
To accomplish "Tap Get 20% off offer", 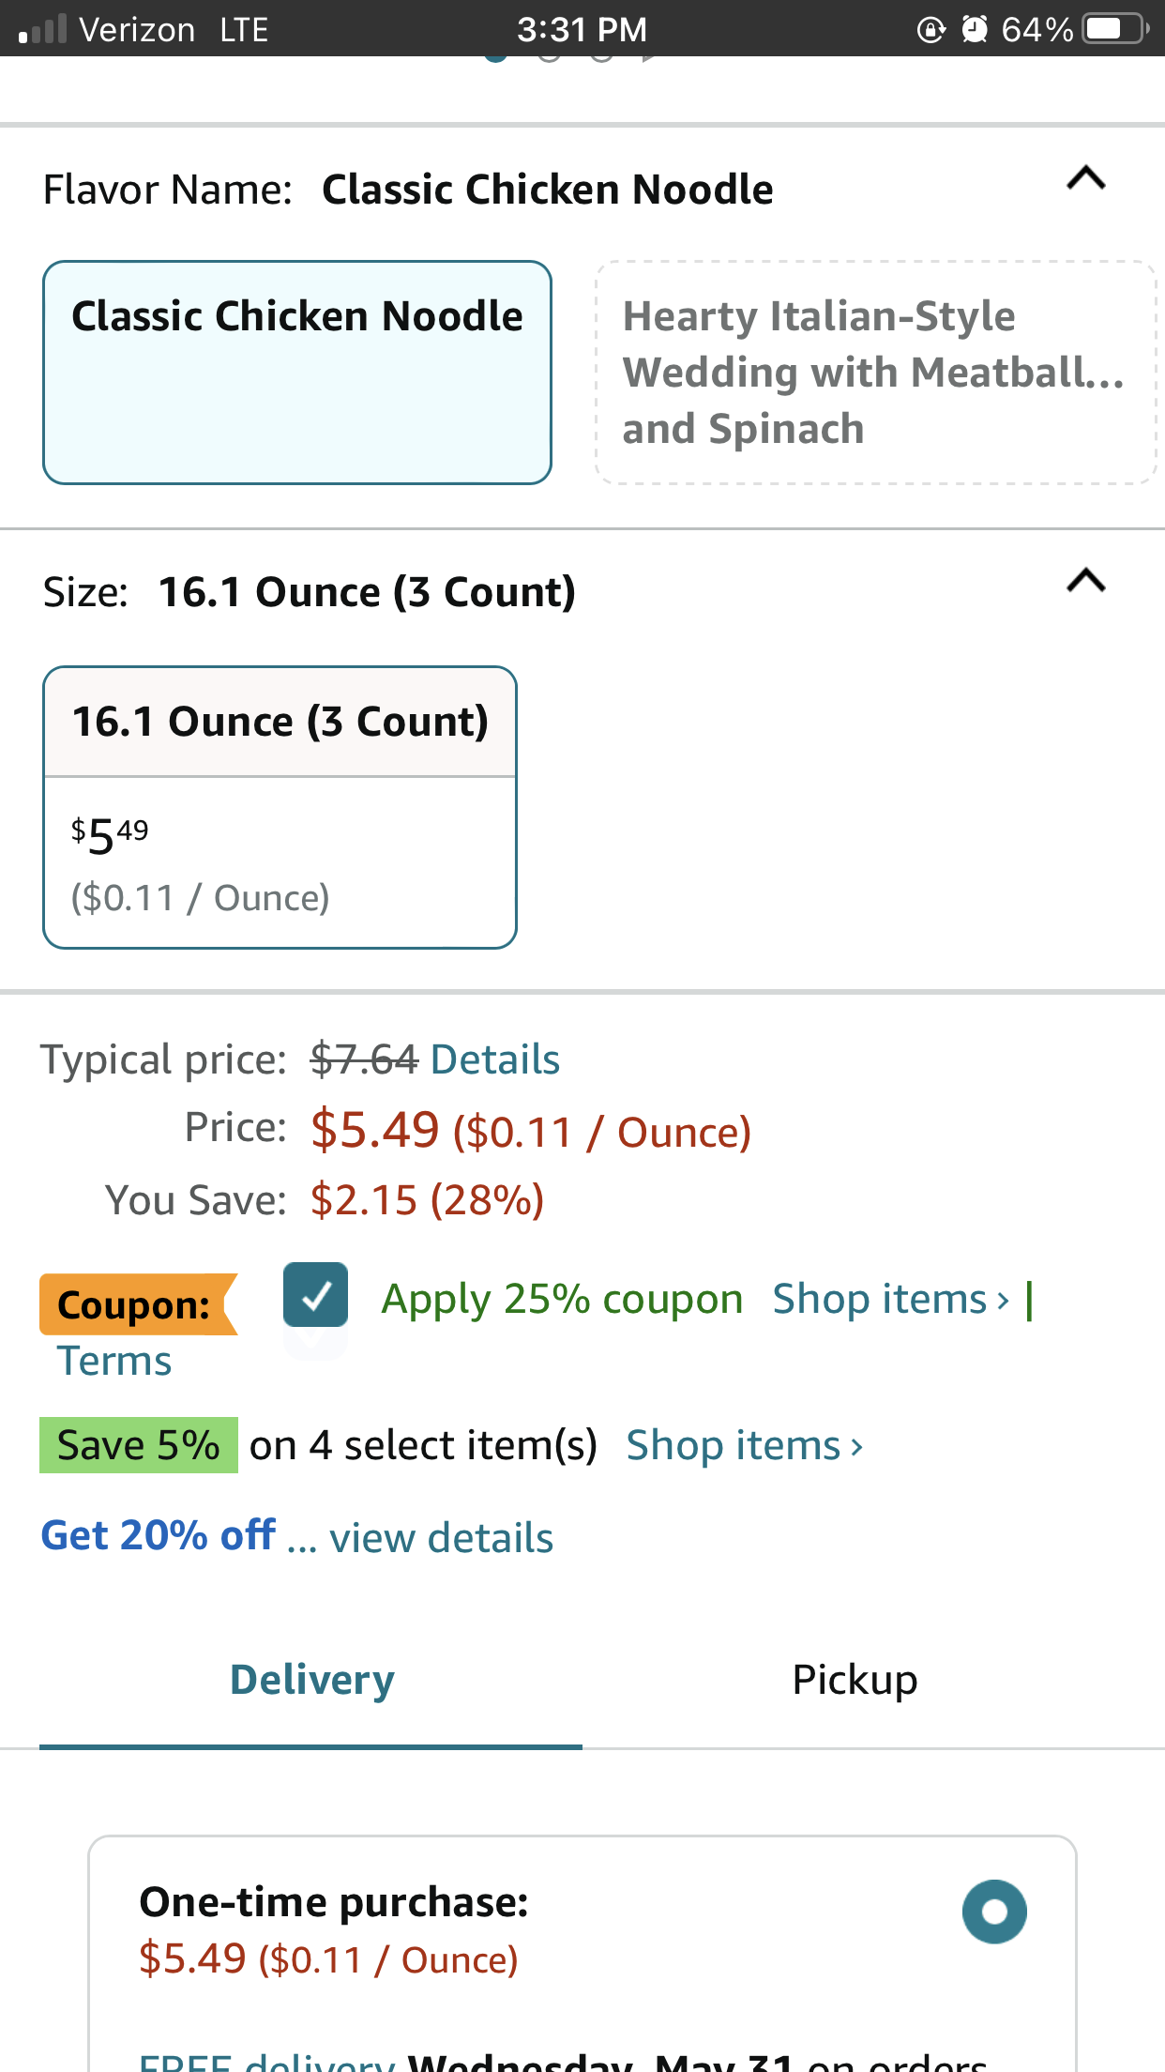I will point(159,1536).
